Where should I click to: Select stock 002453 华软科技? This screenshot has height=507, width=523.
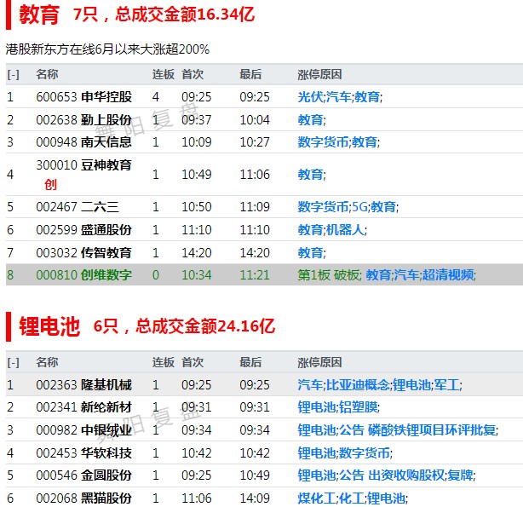click(x=84, y=453)
